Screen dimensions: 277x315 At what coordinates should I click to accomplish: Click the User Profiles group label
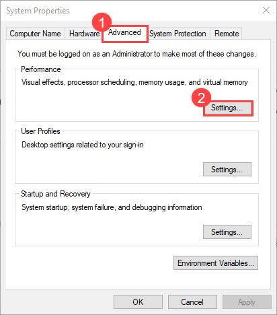point(40,131)
